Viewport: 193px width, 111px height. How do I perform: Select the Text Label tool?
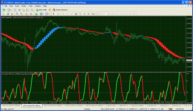click(x=89, y=14)
